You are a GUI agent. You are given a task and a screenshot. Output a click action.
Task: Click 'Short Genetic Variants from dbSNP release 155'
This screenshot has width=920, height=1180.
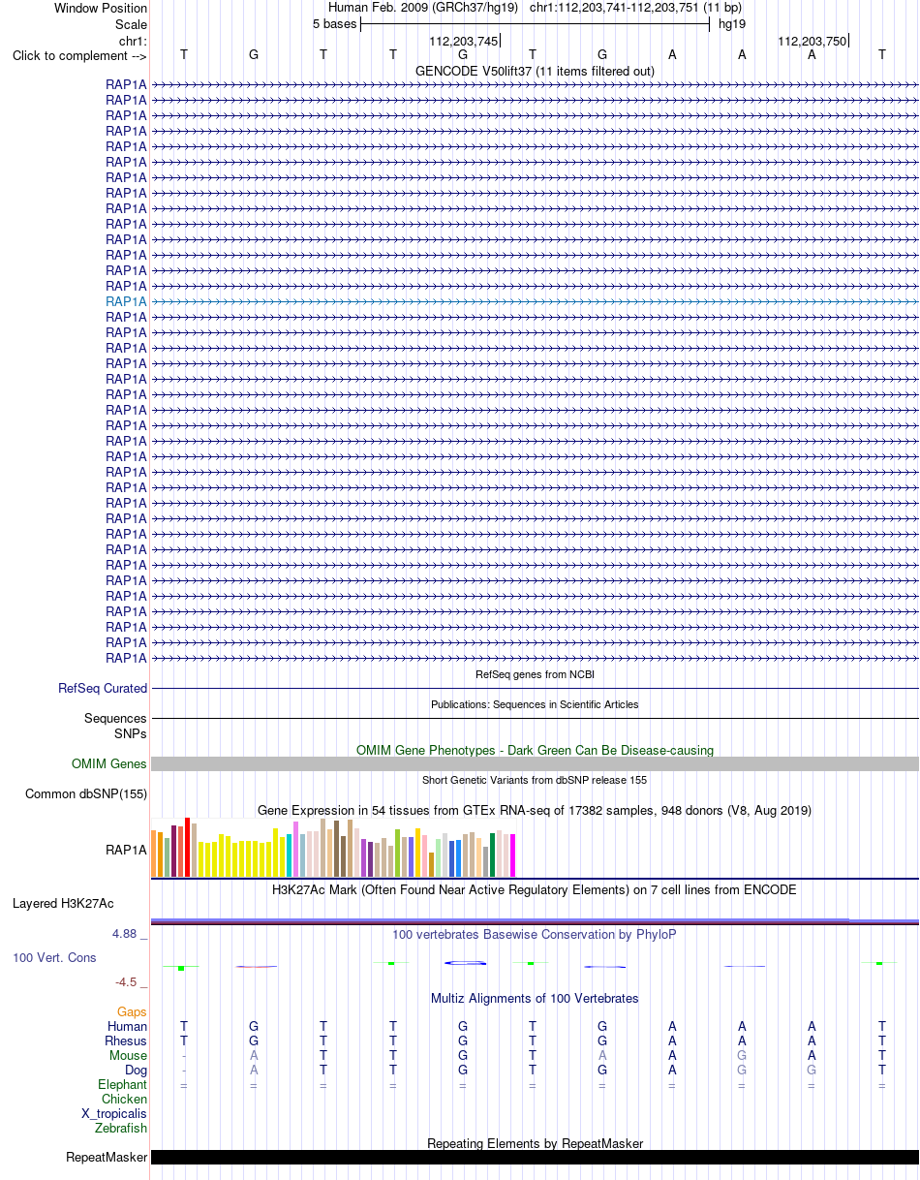535,780
